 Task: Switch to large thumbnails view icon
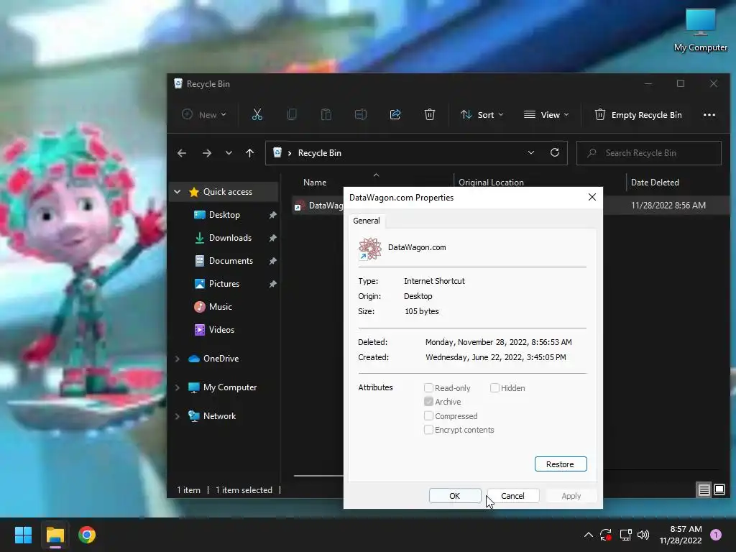click(x=719, y=490)
